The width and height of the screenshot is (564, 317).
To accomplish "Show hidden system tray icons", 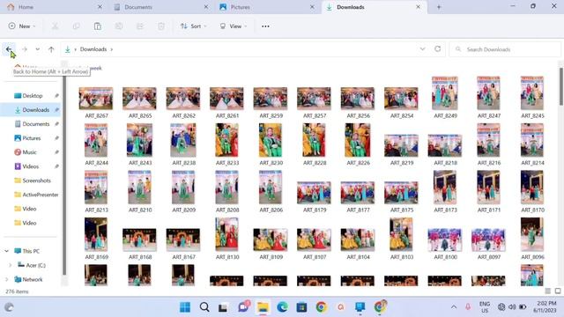I will [x=454, y=307].
